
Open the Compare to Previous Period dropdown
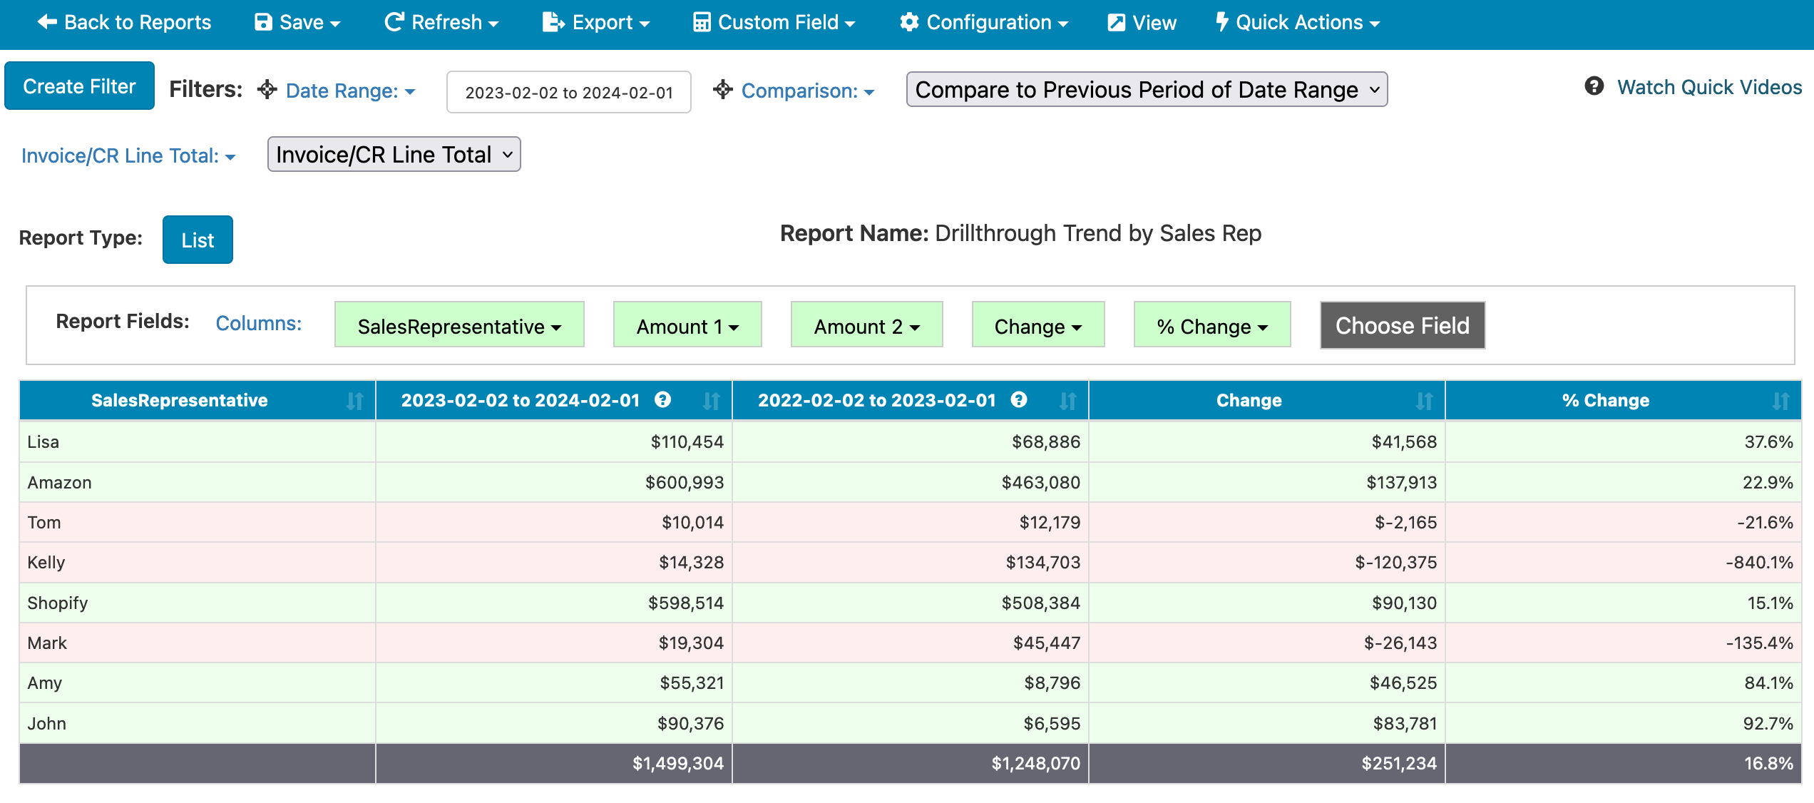point(1147,90)
